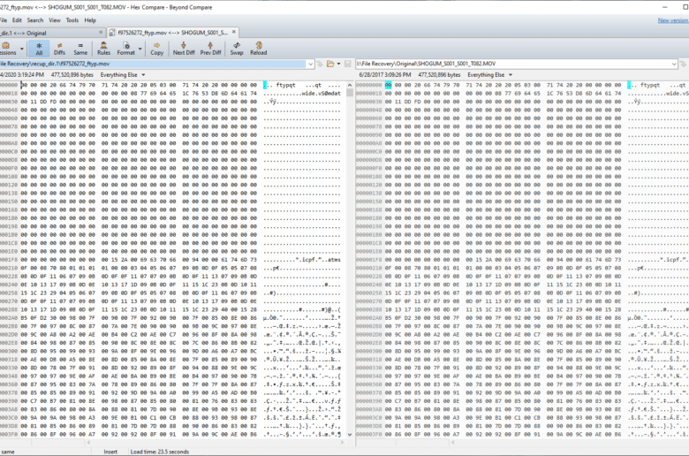Browse for left file with folder icon
Viewport: 689px width, 456px height.
(x=330, y=65)
